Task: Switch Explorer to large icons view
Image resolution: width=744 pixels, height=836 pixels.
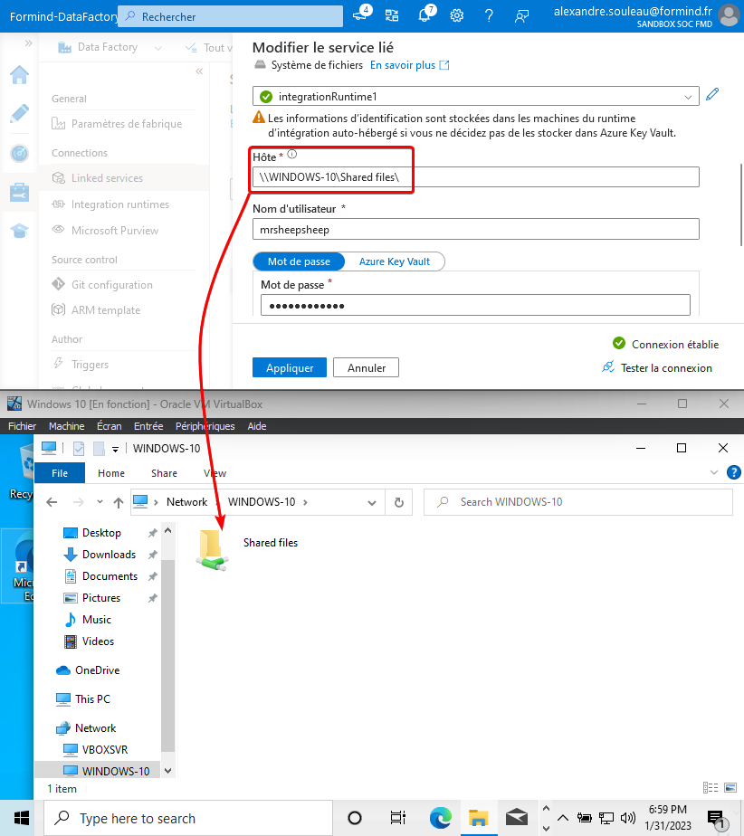Action: click(x=730, y=788)
